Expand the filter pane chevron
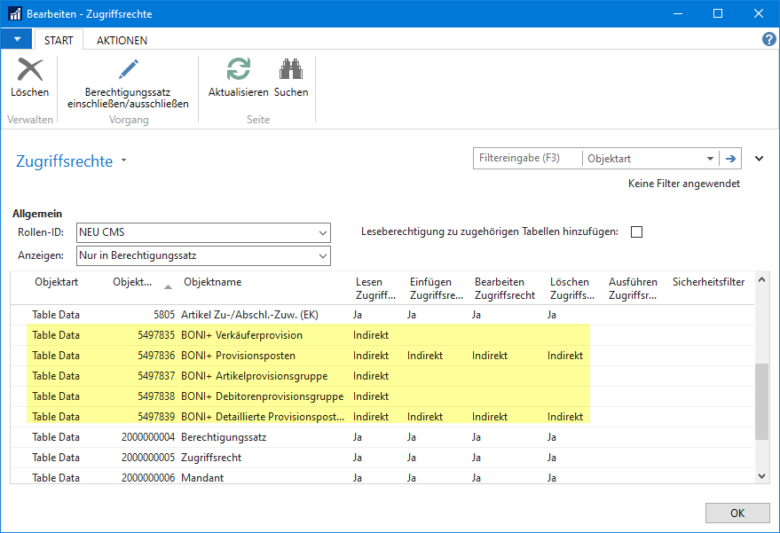This screenshot has height=533, width=780. 759,159
